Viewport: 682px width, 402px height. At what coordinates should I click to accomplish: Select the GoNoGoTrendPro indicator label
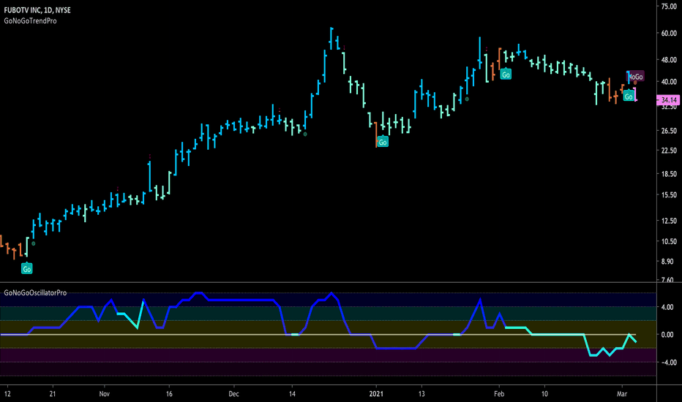tap(31, 21)
